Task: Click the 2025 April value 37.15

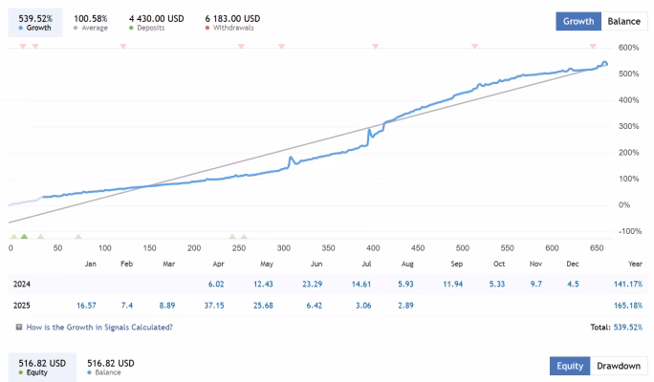Action: pos(214,306)
